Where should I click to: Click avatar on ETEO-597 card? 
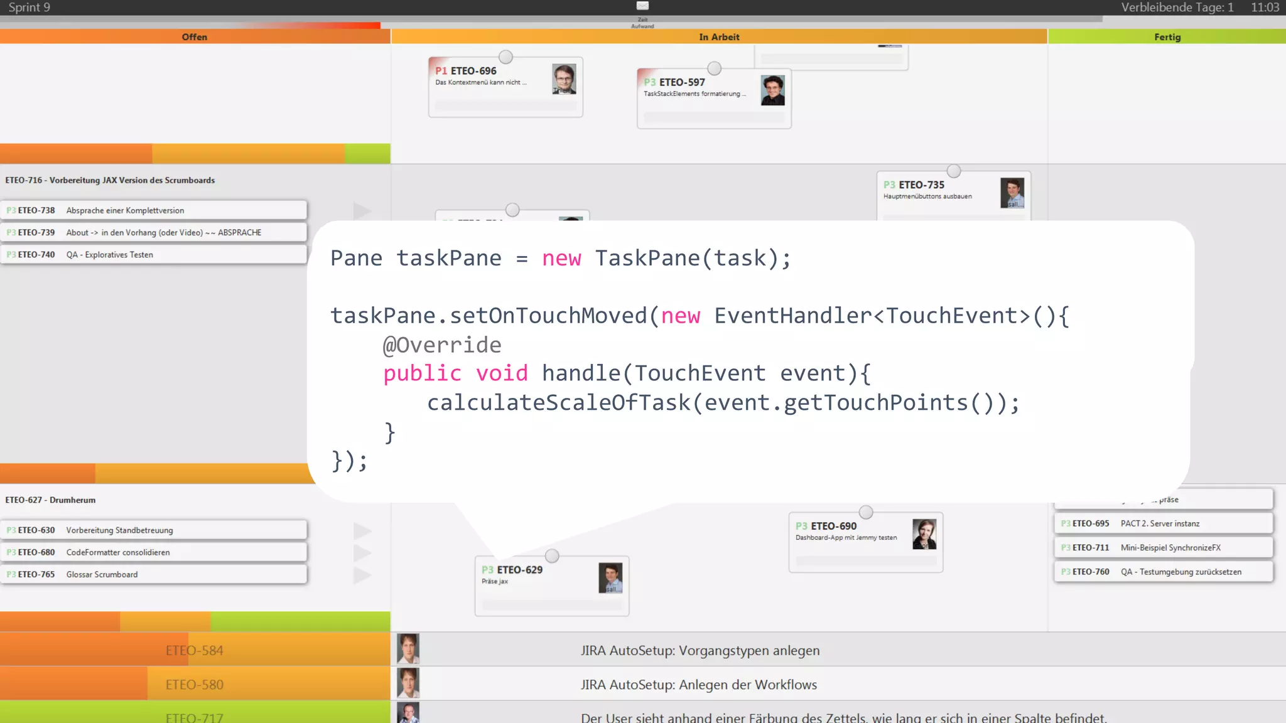(772, 90)
